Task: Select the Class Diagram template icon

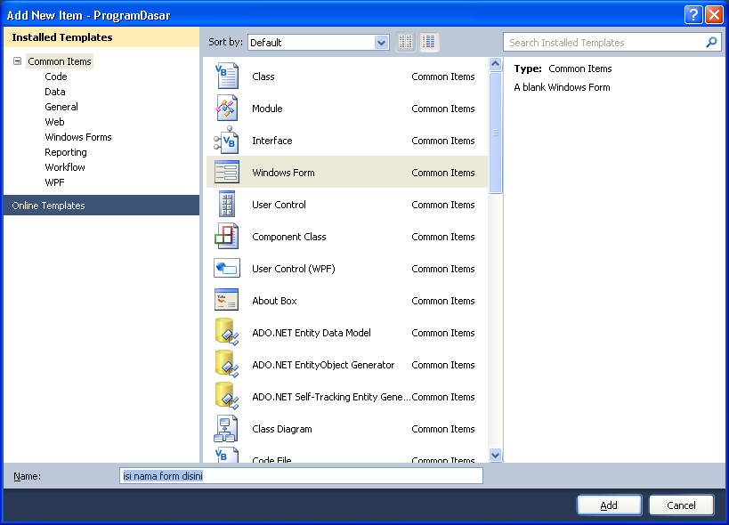Action: pyautogui.click(x=226, y=428)
